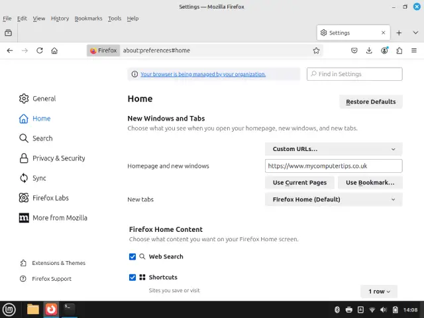Edit the homepage URL field

click(x=333, y=166)
